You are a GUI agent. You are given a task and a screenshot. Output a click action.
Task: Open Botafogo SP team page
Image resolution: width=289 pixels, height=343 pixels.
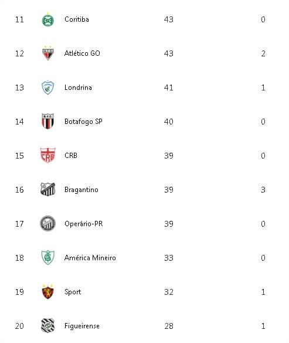83,122
